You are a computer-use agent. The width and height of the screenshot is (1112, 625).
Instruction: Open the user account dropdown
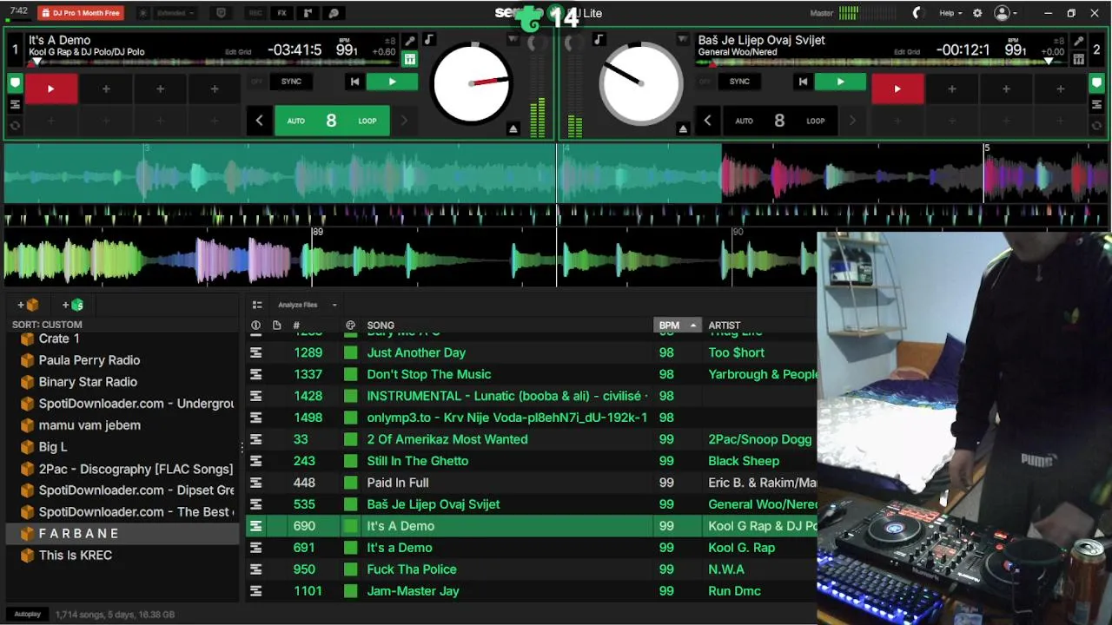(1006, 13)
